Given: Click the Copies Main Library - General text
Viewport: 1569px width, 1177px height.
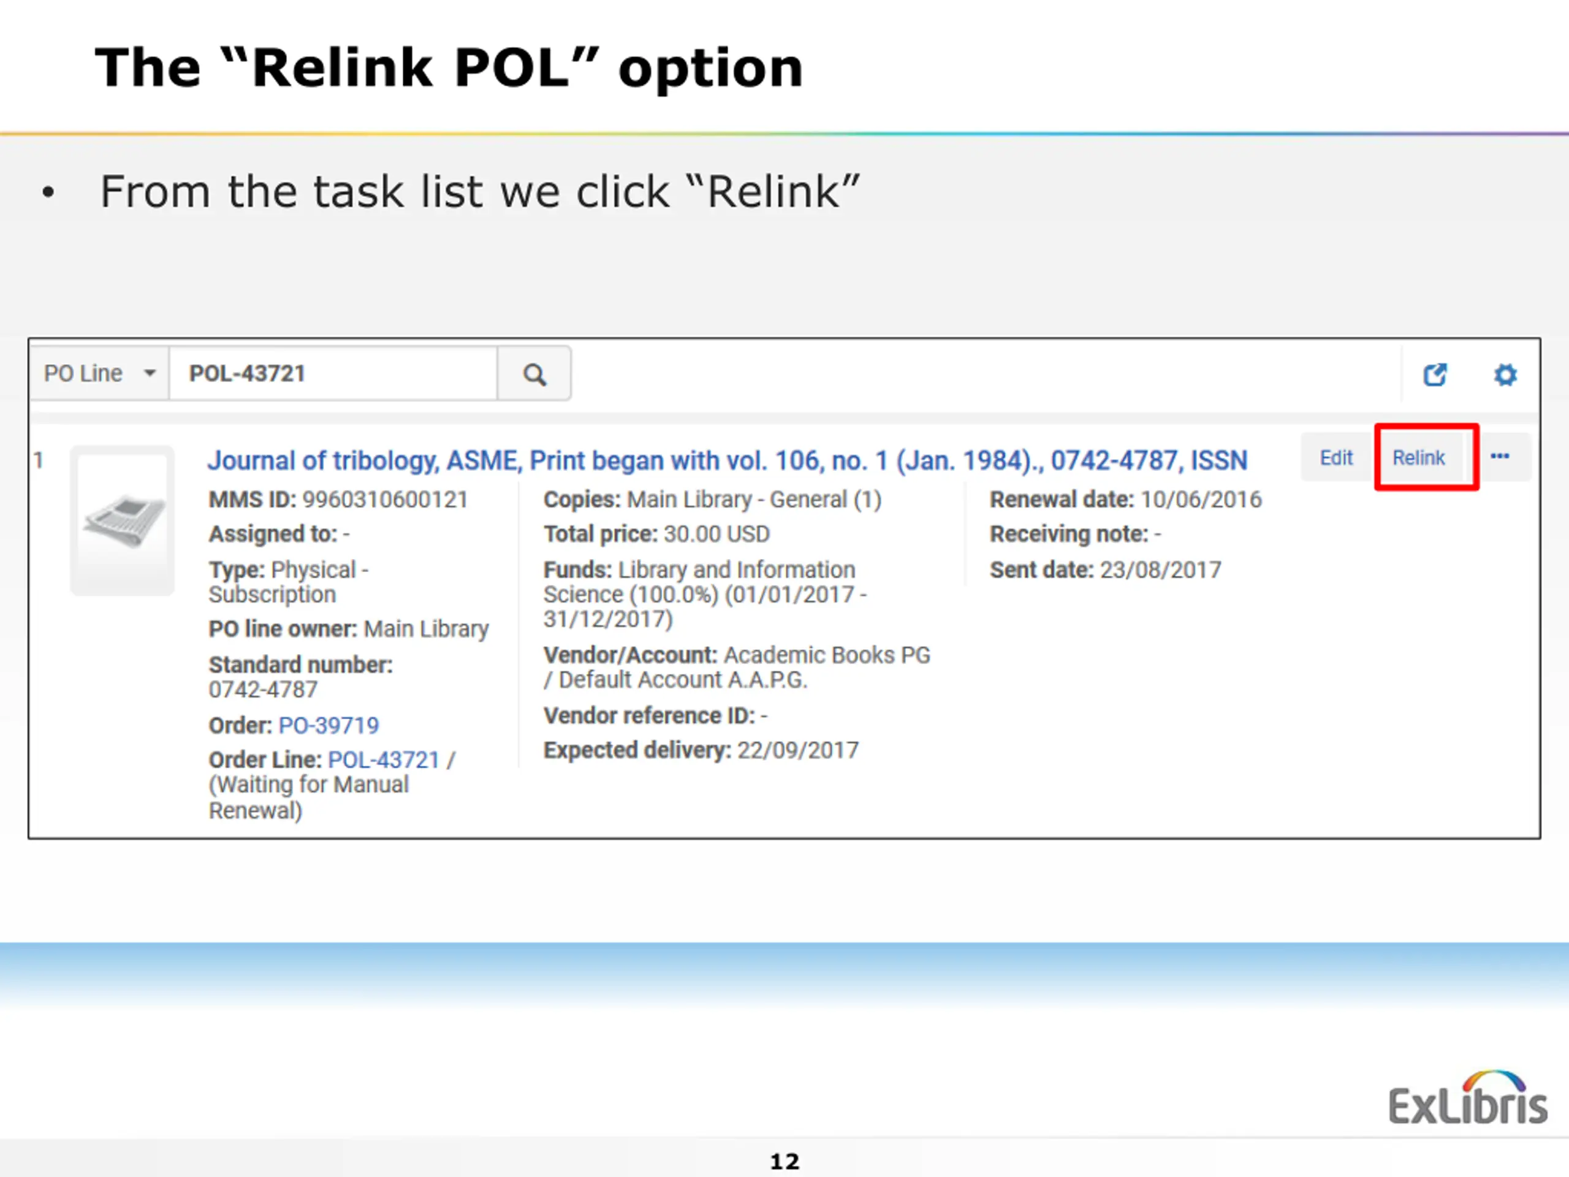Looking at the screenshot, I should coord(712,500).
